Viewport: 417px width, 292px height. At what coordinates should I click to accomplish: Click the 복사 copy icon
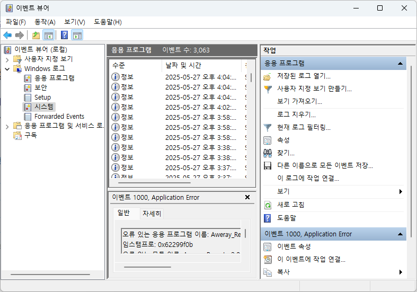[x=267, y=272]
